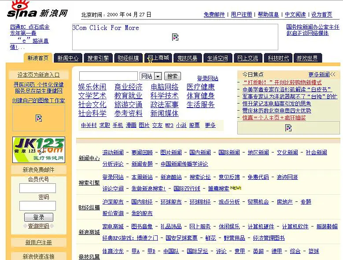Open the 电脑网络 category
This screenshot has width=343, height=260.
[165, 87]
